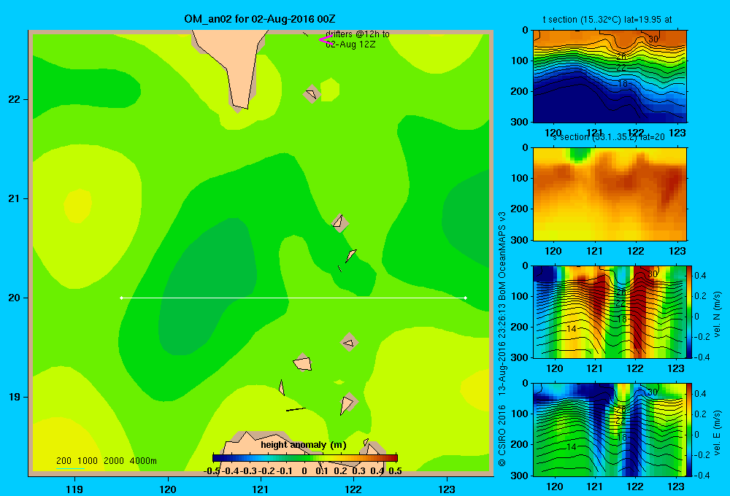Click the 14 contour label in vel. E section
This screenshot has height=496, width=730.
coord(572,446)
